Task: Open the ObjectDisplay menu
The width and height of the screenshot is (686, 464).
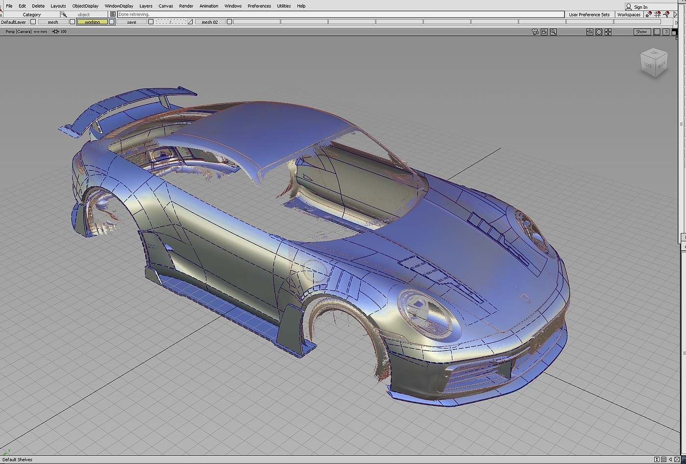Action: [85, 6]
